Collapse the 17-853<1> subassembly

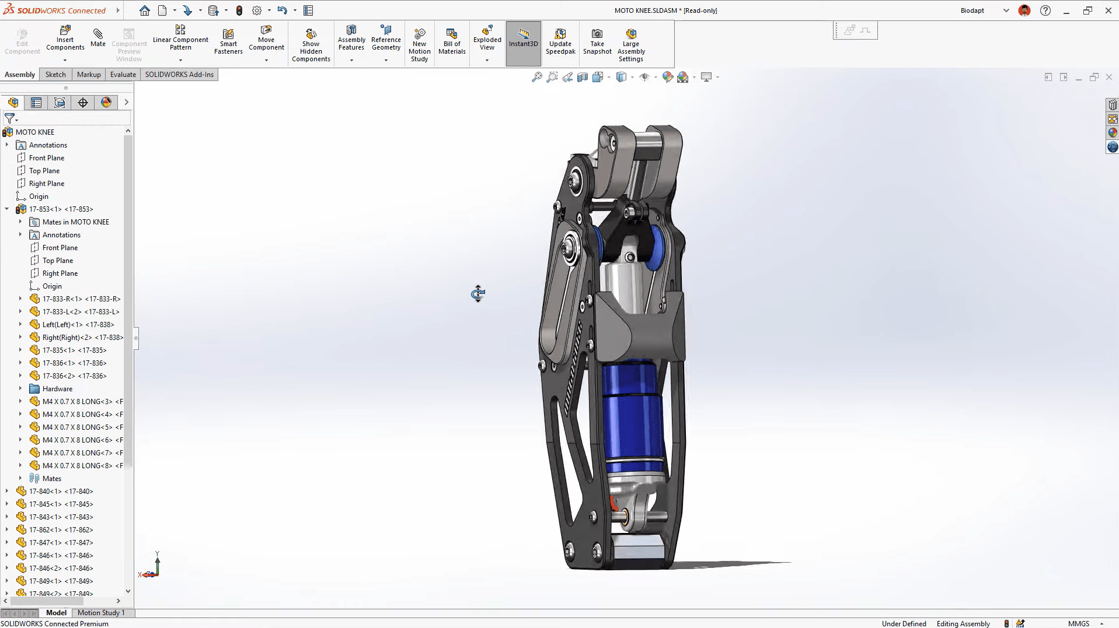7,209
